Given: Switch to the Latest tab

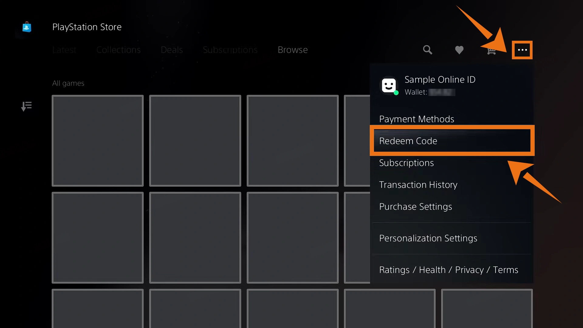Looking at the screenshot, I should [x=64, y=50].
